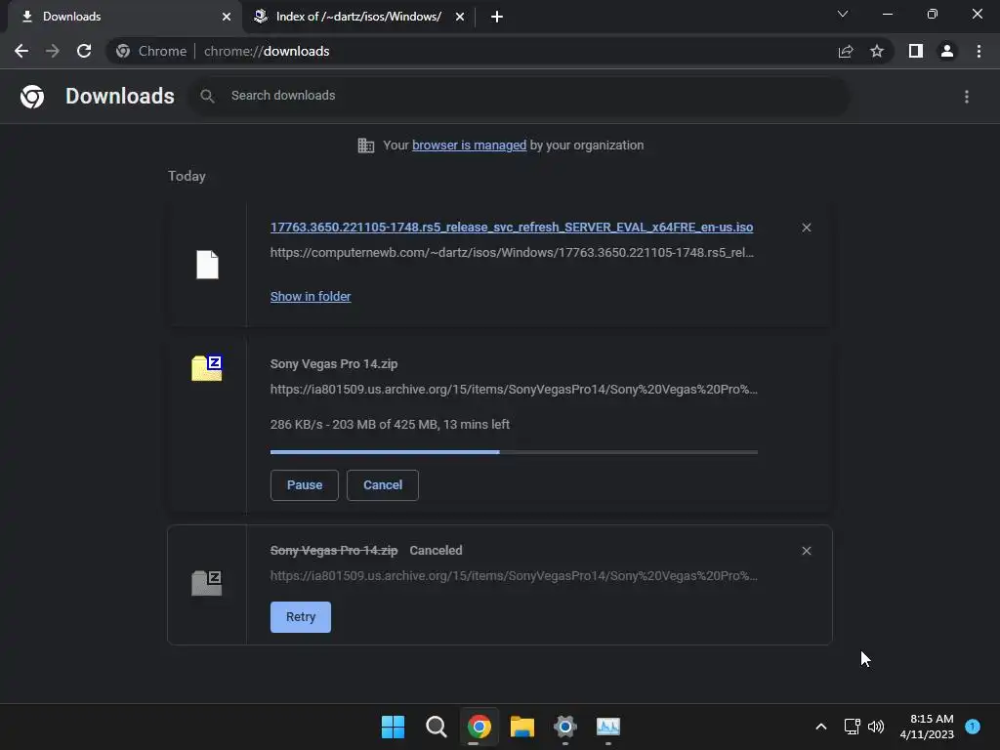
Task: Close the Downloads tab
Action: 227,17
